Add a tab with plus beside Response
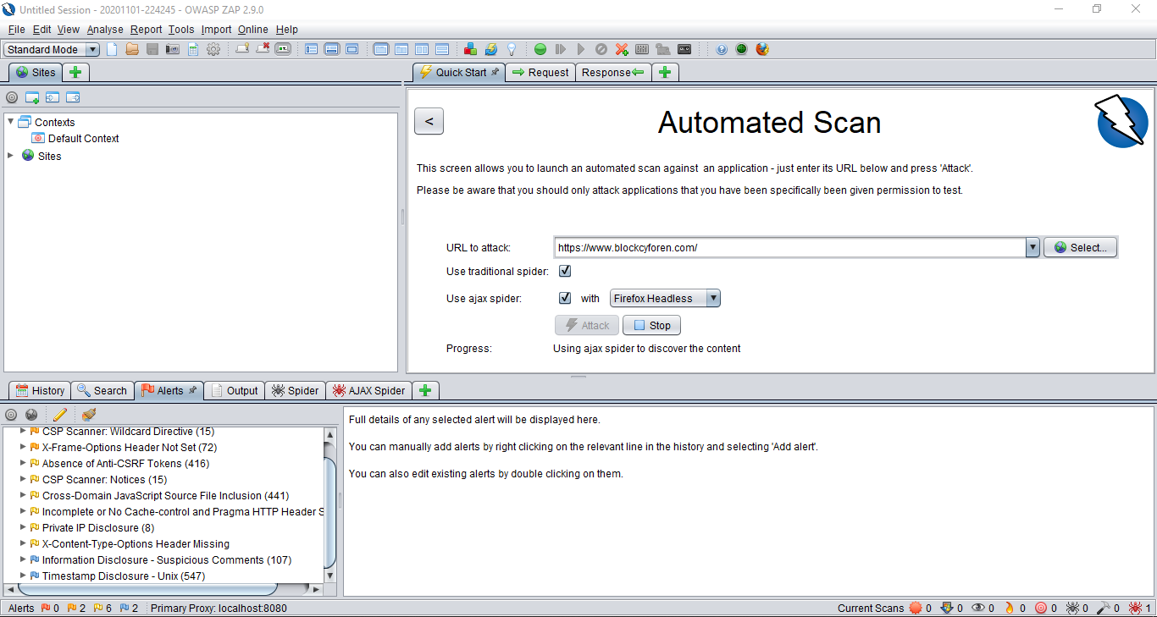The height and width of the screenshot is (617, 1157). click(x=665, y=72)
